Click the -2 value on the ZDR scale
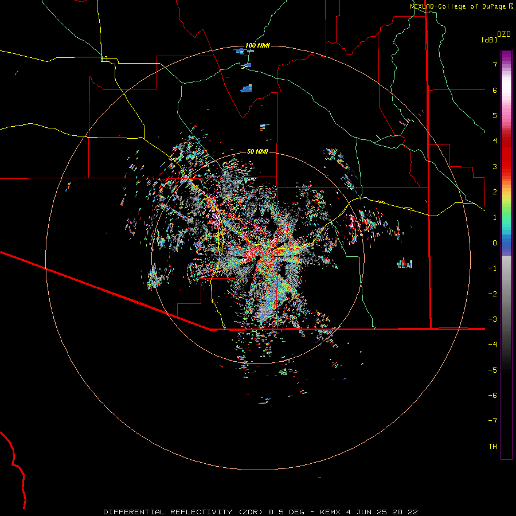516x516 pixels. click(492, 294)
